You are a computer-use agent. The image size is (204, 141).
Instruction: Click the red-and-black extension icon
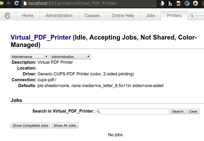tap(179, 3)
